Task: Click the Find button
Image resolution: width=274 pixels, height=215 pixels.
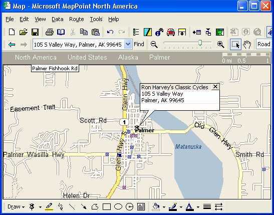Action: (x=139, y=44)
